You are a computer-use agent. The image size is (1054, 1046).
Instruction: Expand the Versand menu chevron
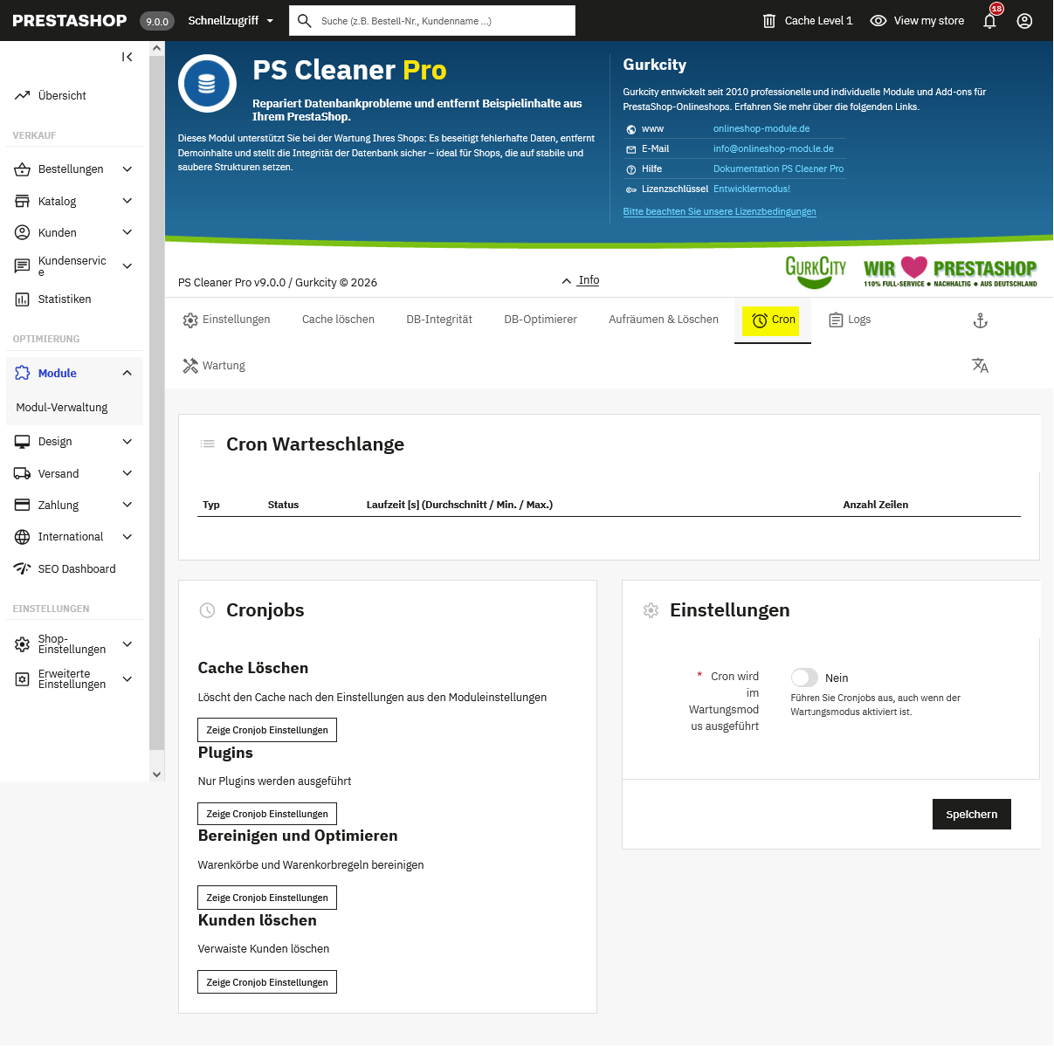click(127, 474)
